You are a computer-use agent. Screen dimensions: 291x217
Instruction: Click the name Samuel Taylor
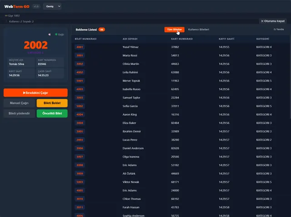pos(131,98)
